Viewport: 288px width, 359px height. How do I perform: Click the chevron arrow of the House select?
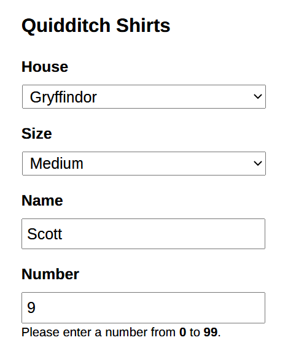point(258,96)
